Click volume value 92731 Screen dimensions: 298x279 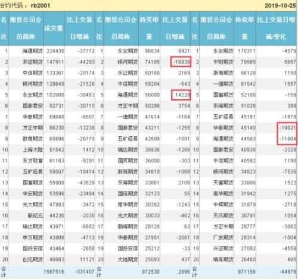coord(57,106)
